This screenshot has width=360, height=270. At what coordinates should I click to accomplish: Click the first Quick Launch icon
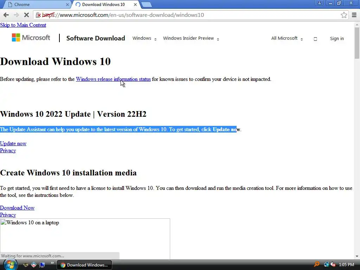tap(25, 265)
